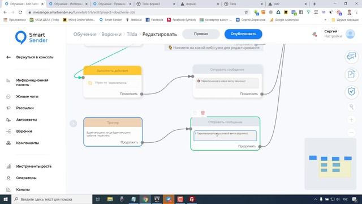Image resolution: width=362 pixels, height=204 pixels.
Task: Go back with Вернуться в консоль
Action: 35,57
